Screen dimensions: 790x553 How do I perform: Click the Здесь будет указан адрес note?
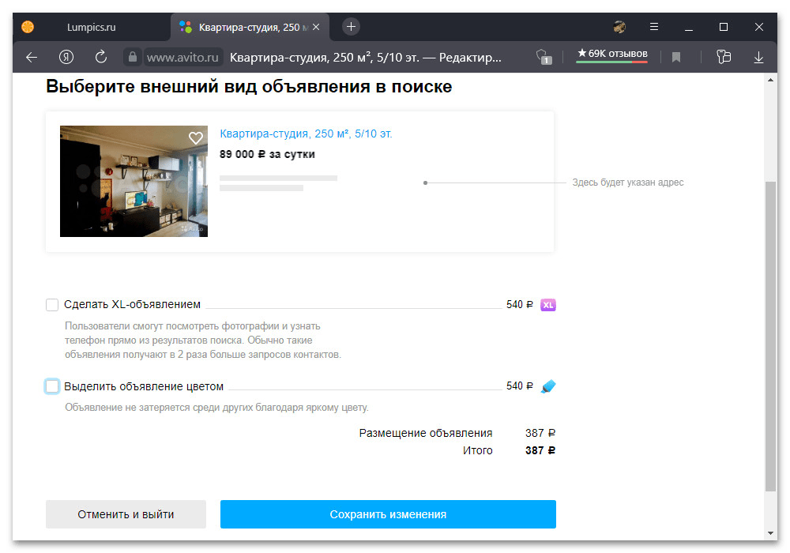point(628,182)
